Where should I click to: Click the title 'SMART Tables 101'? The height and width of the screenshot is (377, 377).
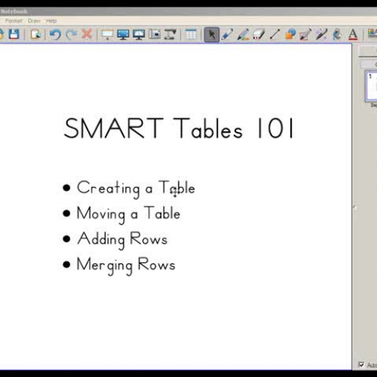click(x=179, y=128)
